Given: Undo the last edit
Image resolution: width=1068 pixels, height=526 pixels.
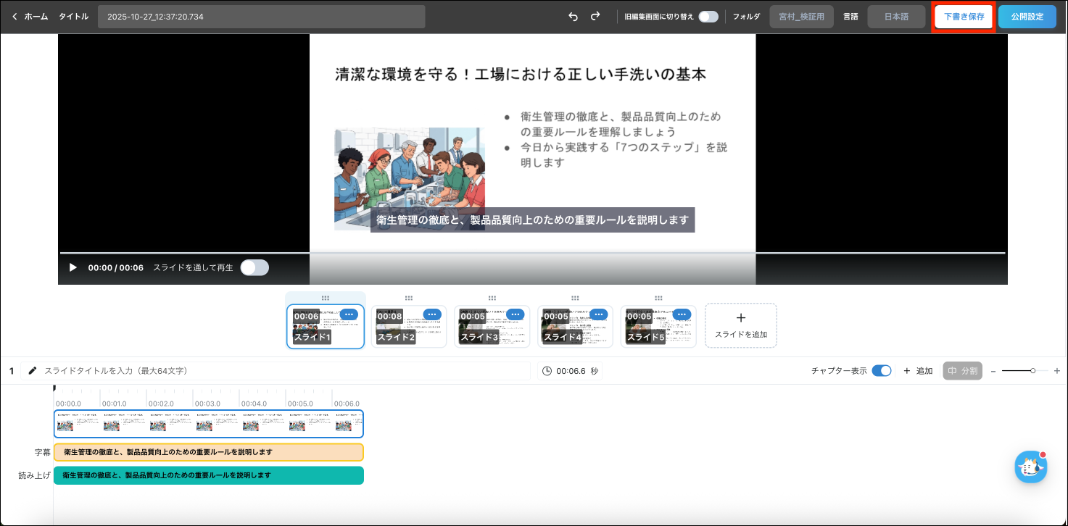Looking at the screenshot, I should pos(574,17).
